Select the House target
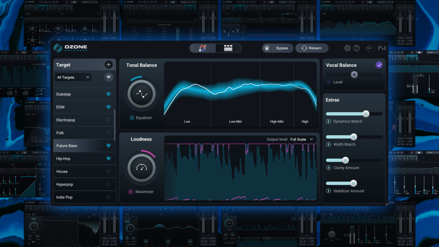This screenshot has height=247, width=439. (85, 171)
